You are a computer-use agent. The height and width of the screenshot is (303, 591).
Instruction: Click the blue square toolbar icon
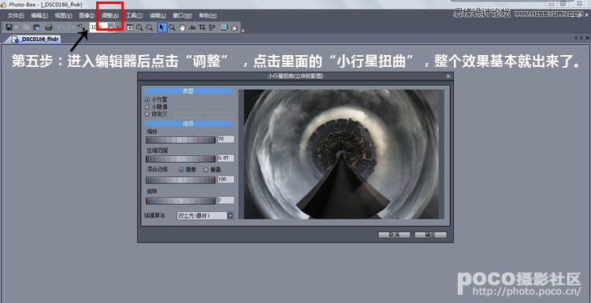(225, 27)
